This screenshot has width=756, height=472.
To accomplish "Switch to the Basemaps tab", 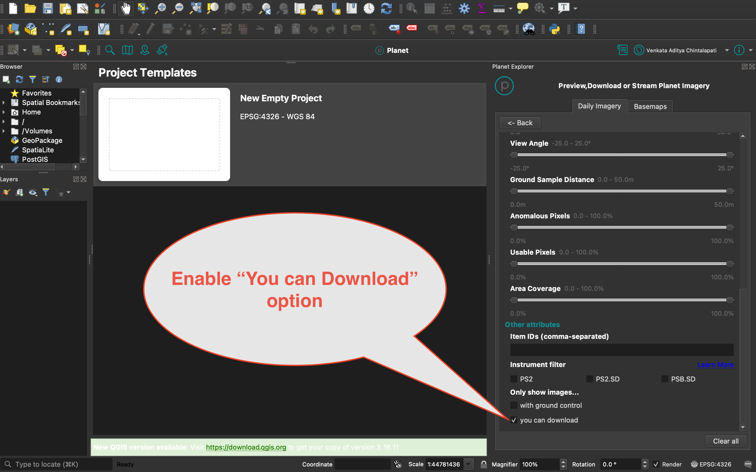I will click(x=650, y=107).
